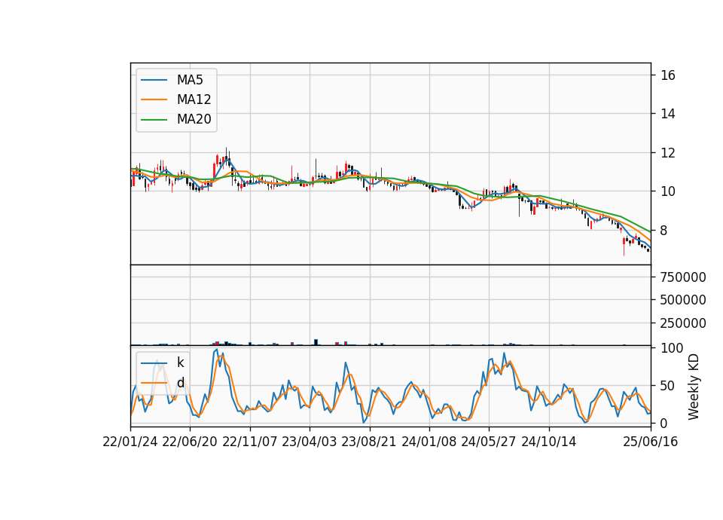Click the volume axis value 750000
Image resolution: width=723 pixels, height=520 pixels.
pyautogui.click(x=683, y=277)
